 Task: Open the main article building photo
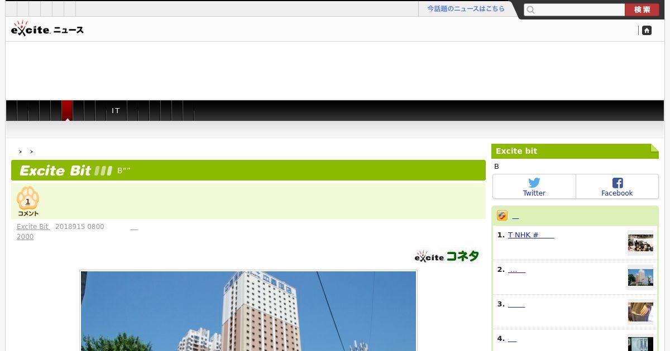248,311
